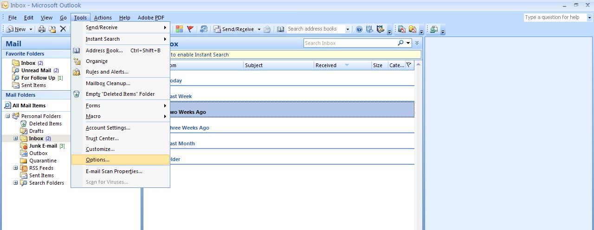Click the Delete (X) toolbar icon
This screenshot has width=594, height=230.
point(63,29)
